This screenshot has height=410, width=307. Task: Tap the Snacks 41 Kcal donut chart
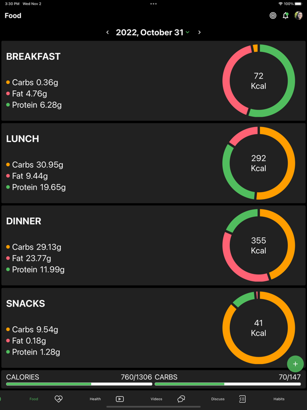pos(258,328)
